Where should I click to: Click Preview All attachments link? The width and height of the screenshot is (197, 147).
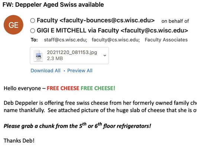80,71
